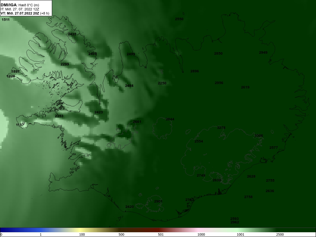Click the pink band of the color scale
The height and width of the screenshot is (237, 316).
198,230
